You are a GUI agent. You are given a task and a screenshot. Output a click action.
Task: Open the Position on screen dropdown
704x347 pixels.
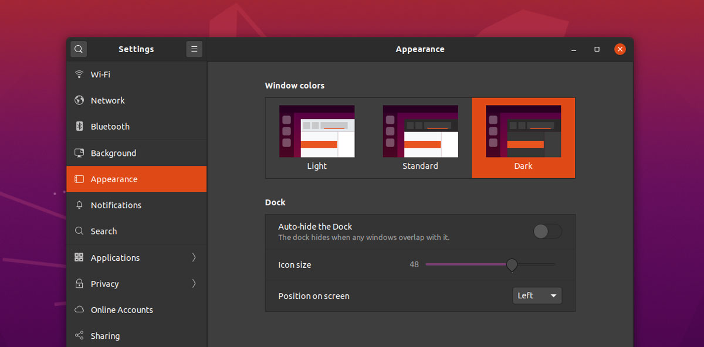(x=537, y=295)
